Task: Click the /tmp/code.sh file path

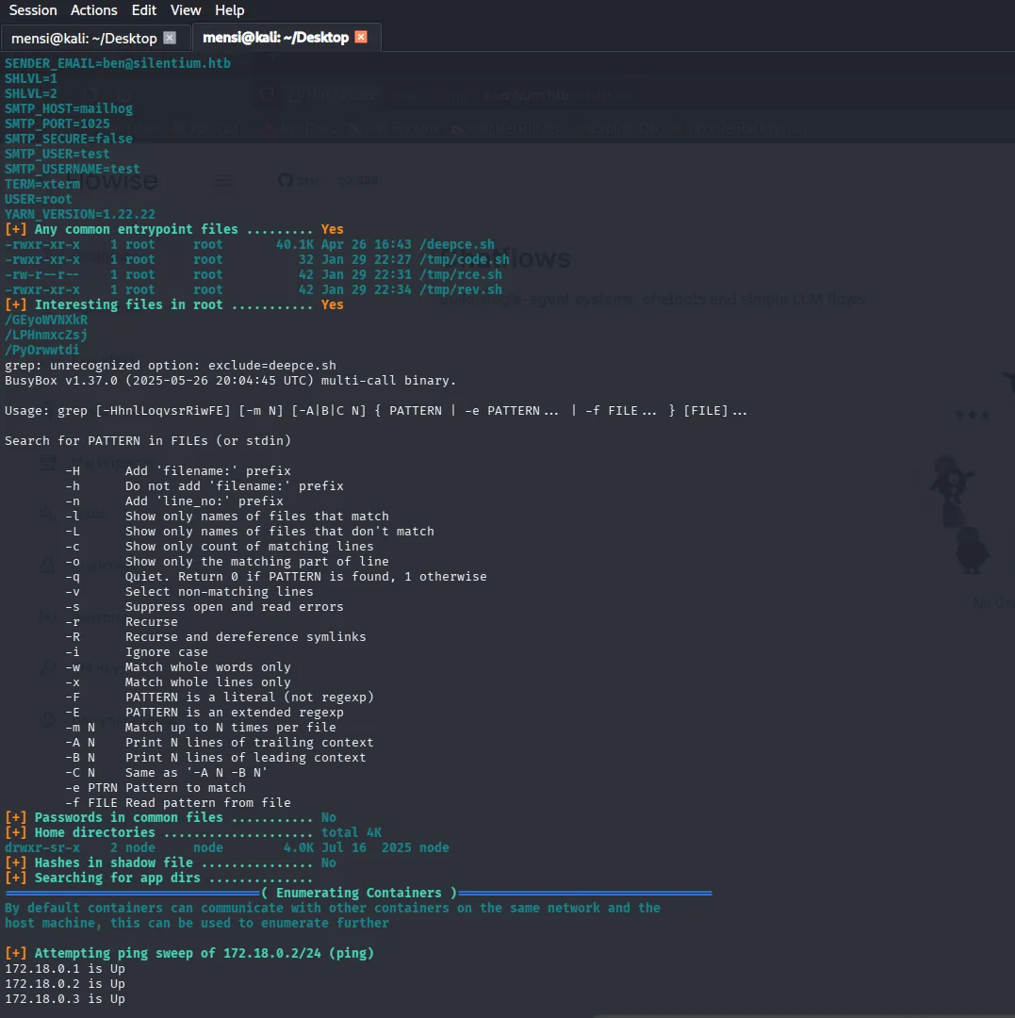Action: coord(465,259)
